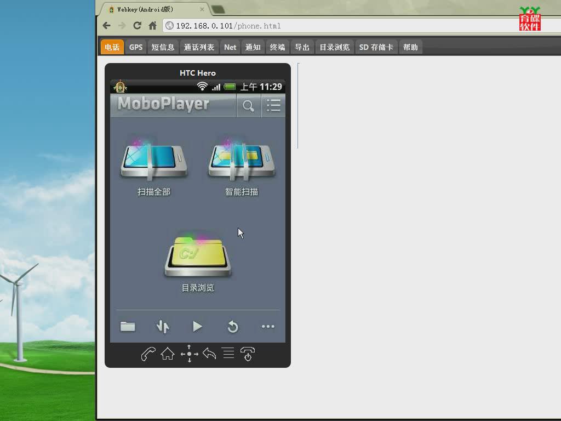This screenshot has width=561, height=421.
Task: Open a new browser tab
Action: pos(218,9)
